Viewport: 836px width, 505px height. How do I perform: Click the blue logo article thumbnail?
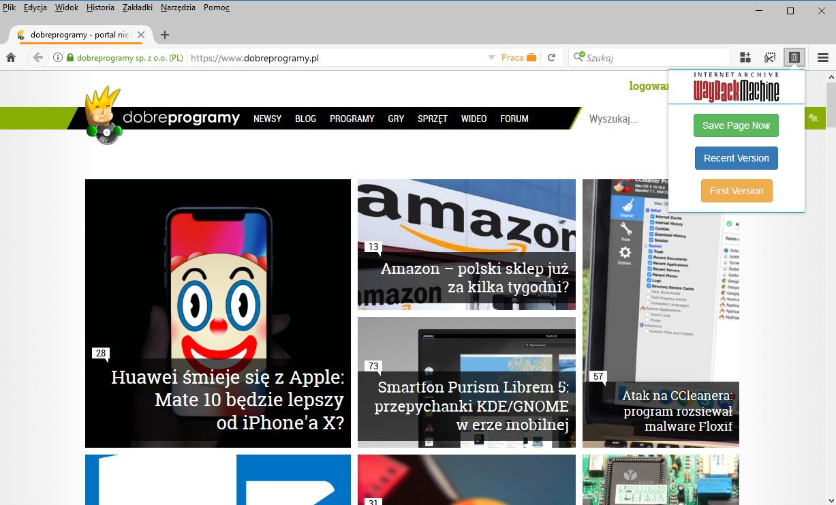(x=218, y=480)
